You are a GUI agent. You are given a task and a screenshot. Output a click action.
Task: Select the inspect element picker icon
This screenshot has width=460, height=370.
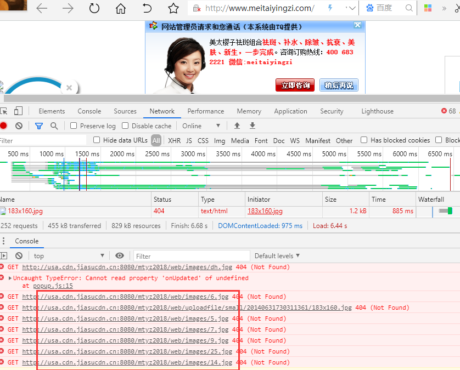[x=4, y=111]
